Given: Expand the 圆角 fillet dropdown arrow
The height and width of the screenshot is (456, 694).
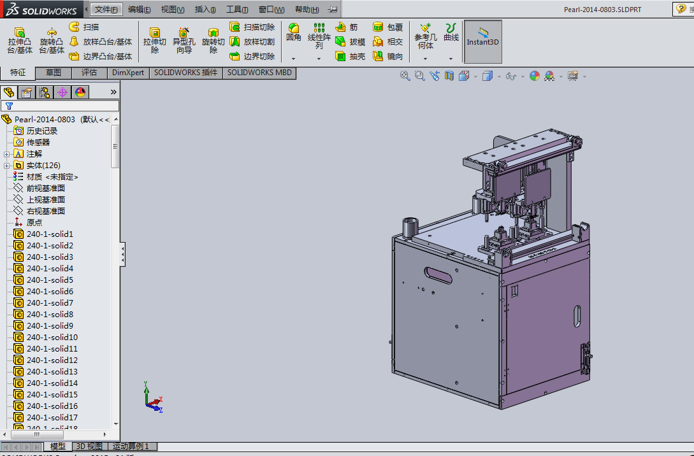Looking at the screenshot, I should tap(293, 59).
